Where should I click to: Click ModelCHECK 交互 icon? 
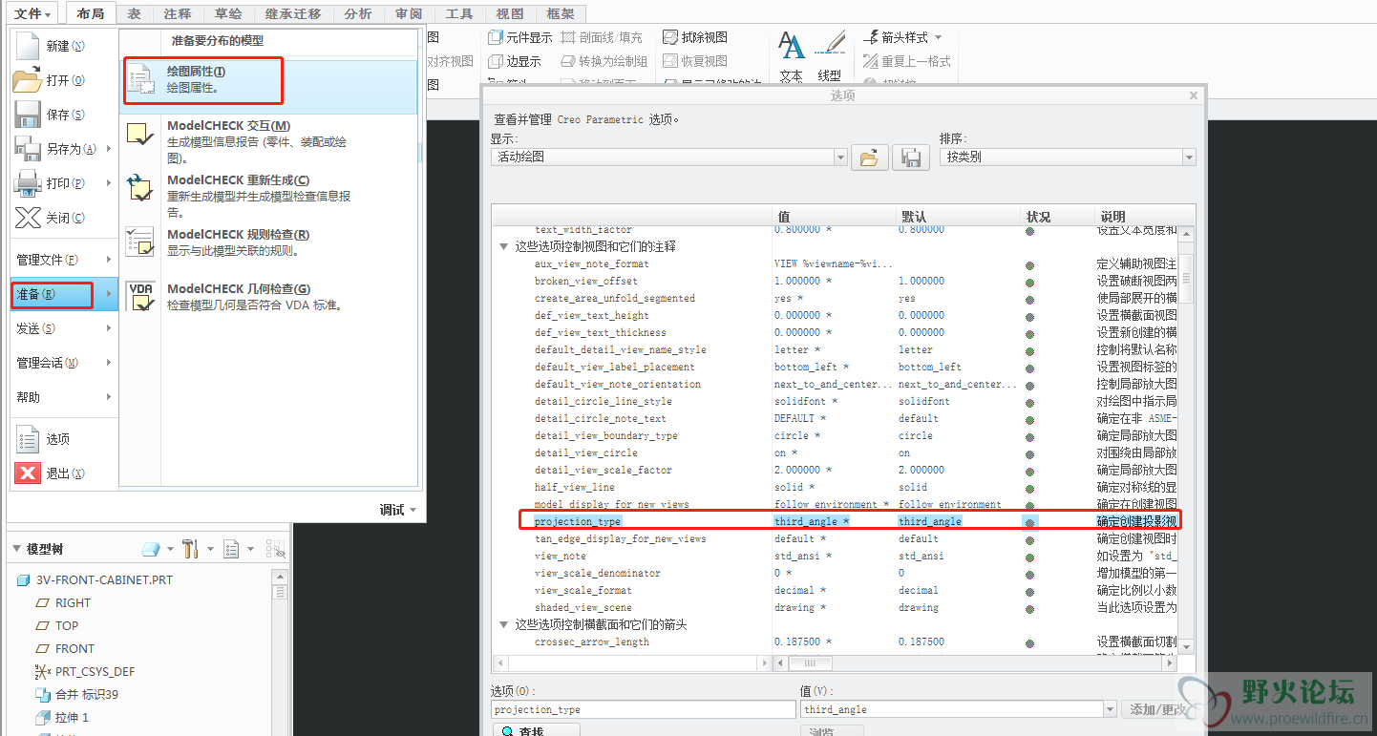(x=140, y=134)
